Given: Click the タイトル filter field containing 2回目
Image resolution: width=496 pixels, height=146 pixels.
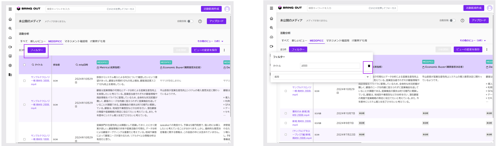Looking at the screenshot, I should point(330,66).
